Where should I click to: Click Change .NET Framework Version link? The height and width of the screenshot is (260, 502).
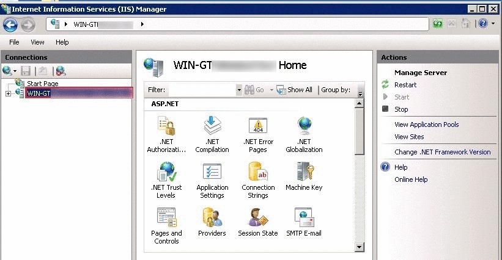click(442, 152)
